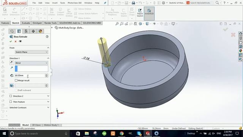This screenshot has width=243, height=137.
Task: Cancel Boss-Extrude with red X
Action: tap(16, 41)
